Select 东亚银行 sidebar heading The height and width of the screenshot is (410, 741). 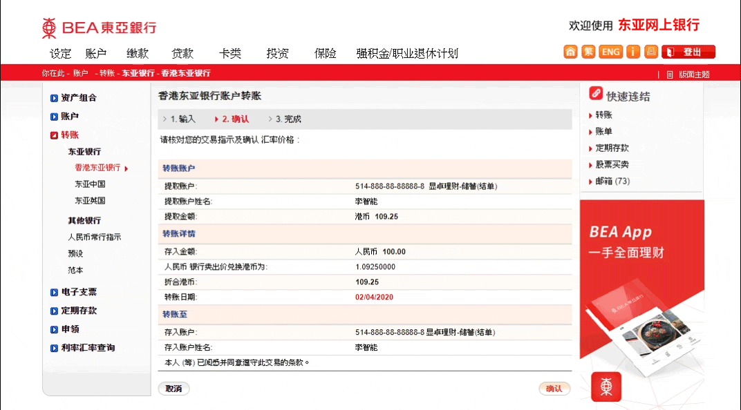pyautogui.click(x=84, y=151)
